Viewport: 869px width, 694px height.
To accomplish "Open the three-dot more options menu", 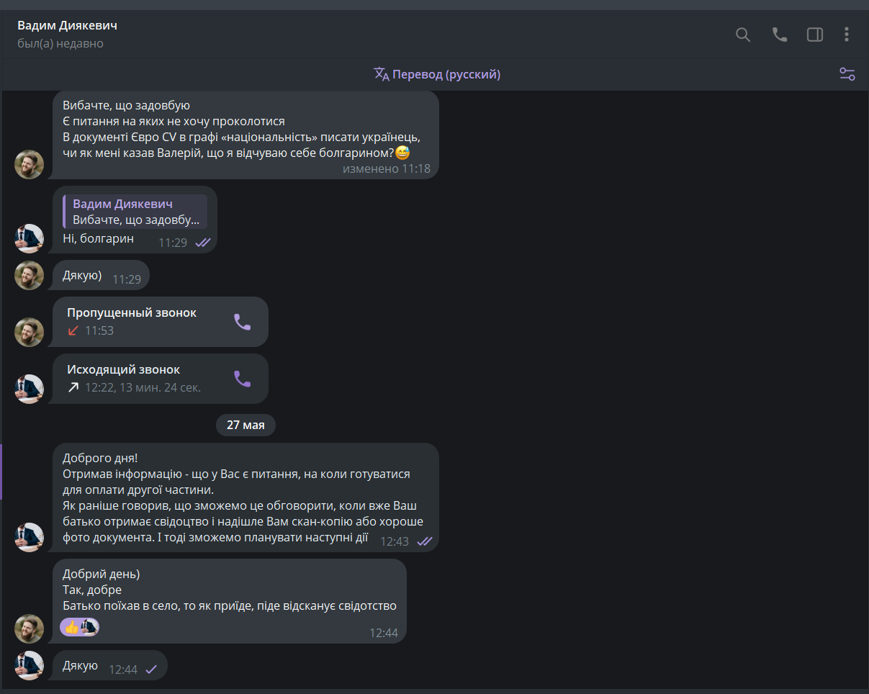I will coord(847,35).
